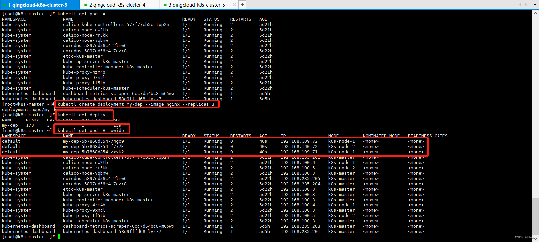Click IP address 192.168.235.204
The height and width of the screenshot is (242, 539).
pos(301,184)
